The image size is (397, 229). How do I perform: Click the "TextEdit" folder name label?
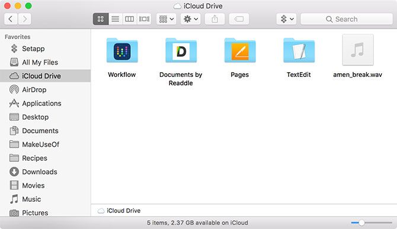click(299, 75)
